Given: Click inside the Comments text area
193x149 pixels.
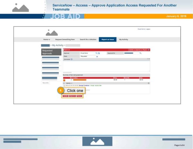Looking at the screenshot, I should (106, 66).
